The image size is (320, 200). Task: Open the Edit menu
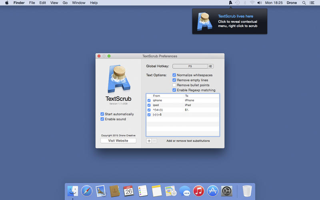pos(42,3)
